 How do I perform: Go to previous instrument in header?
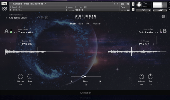114,4
